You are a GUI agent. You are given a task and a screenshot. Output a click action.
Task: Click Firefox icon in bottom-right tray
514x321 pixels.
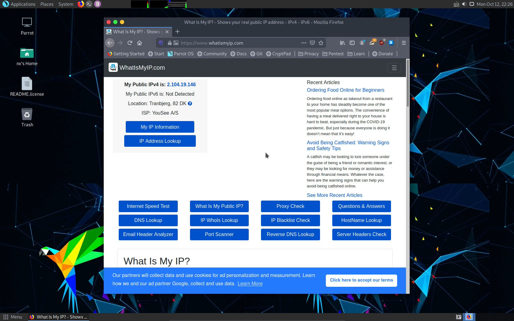(469, 317)
